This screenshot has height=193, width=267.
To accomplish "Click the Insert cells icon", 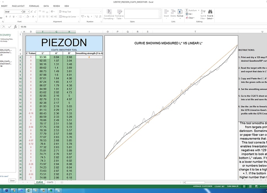I will click(x=166, y=14).
